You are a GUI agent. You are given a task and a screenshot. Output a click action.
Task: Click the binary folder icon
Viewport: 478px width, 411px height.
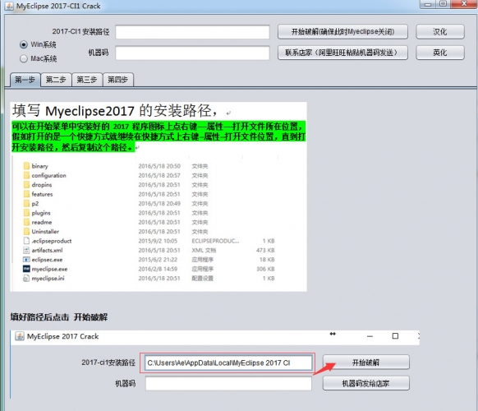[26, 166]
